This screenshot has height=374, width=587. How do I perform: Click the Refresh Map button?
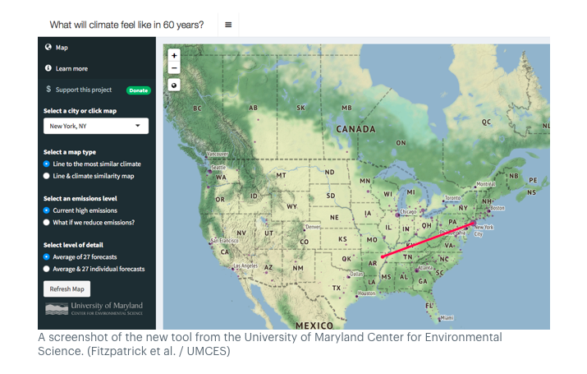(x=67, y=289)
